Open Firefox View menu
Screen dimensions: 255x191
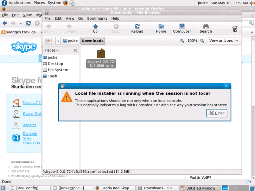[27, 15]
